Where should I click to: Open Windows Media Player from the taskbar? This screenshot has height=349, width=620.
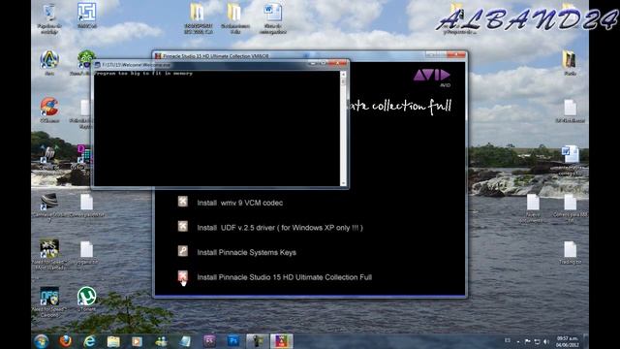tap(138, 340)
